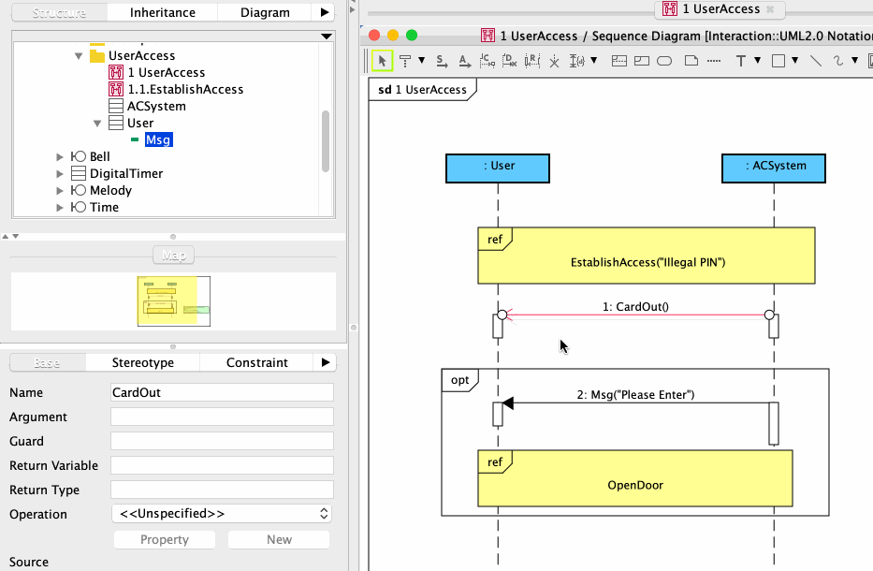
Task: Open the Operation dropdown
Action: 222,514
